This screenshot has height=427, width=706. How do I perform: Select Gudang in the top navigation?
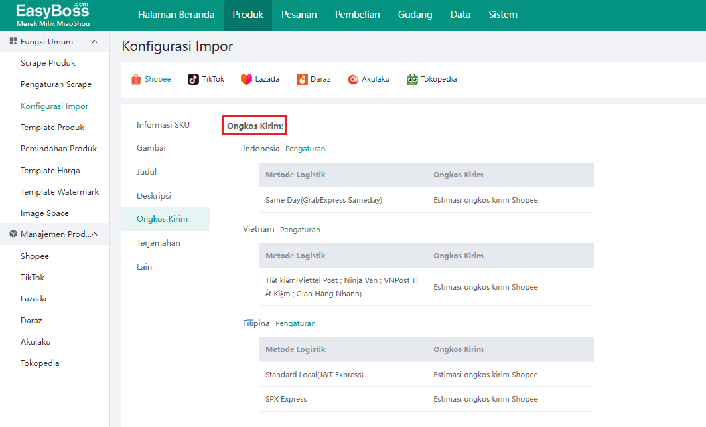415,15
